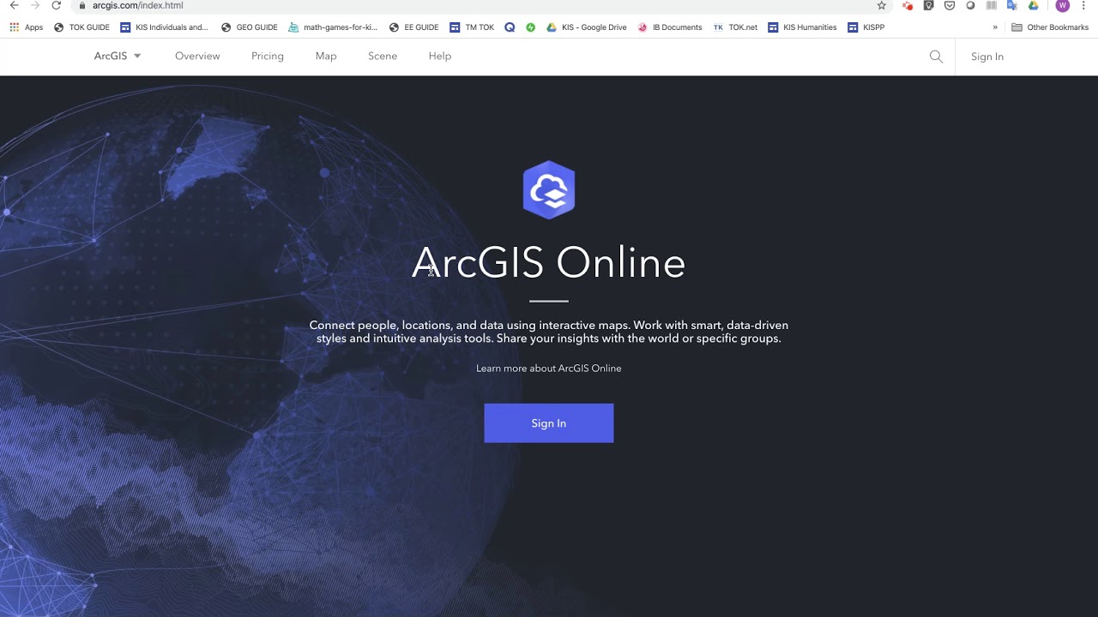Viewport: 1098px width, 617px height.
Task: Expand the ArcGIS dropdown menu
Action: pyautogui.click(x=118, y=57)
